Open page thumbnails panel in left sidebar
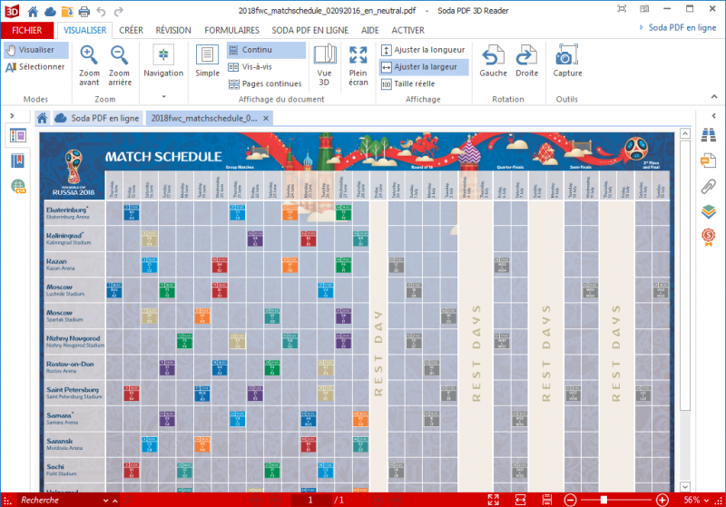 click(x=18, y=135)
